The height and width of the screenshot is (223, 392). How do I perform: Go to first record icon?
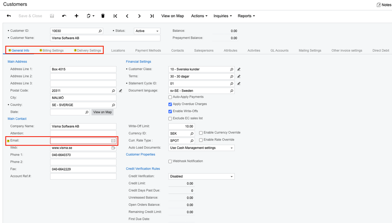coord(115,16)
